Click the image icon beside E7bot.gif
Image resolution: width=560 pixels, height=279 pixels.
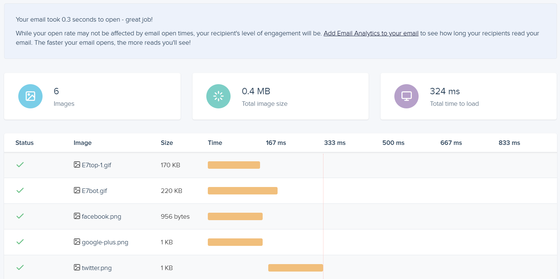77,190
